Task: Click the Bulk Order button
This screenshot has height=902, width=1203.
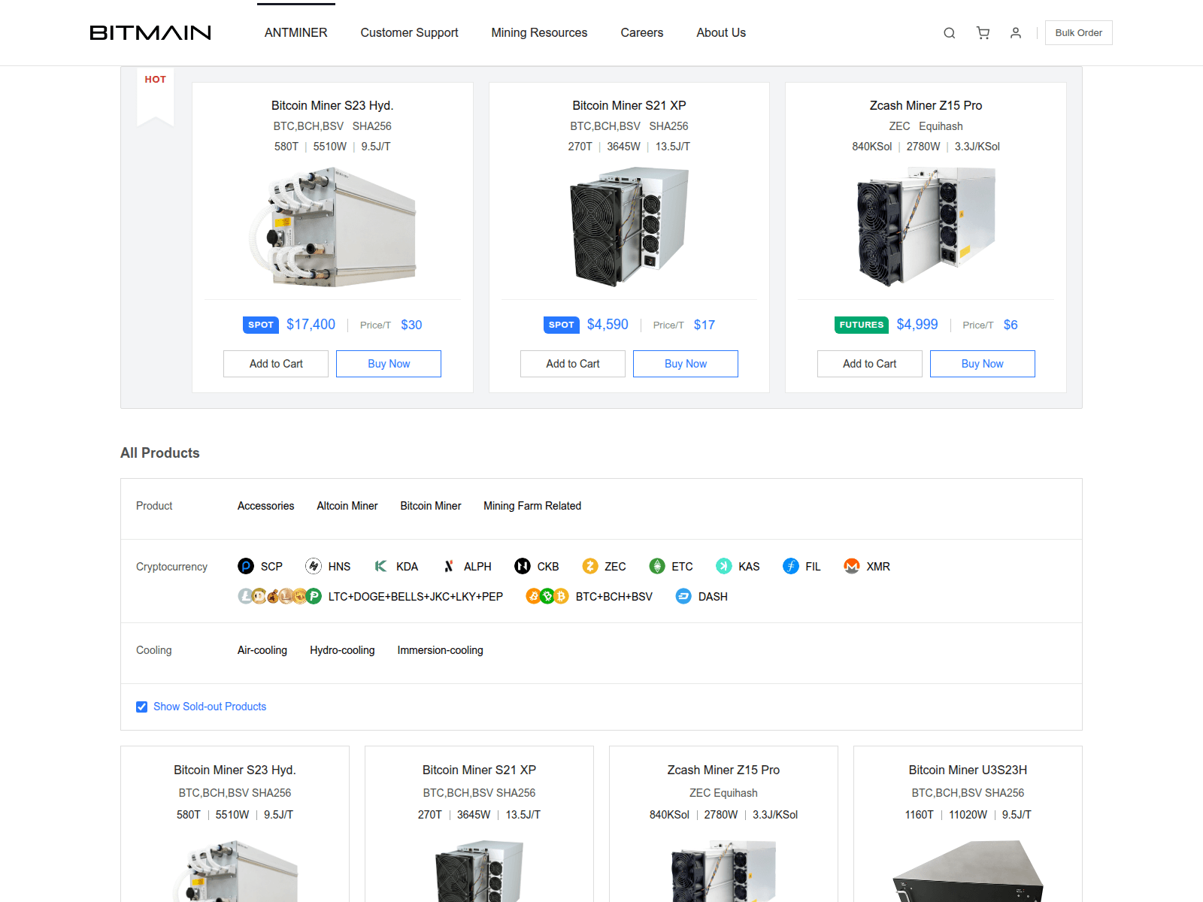Action: (x=1078, y=33)
